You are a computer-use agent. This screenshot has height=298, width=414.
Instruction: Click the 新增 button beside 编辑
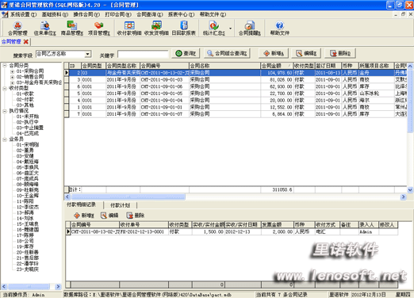click(274, 53)
